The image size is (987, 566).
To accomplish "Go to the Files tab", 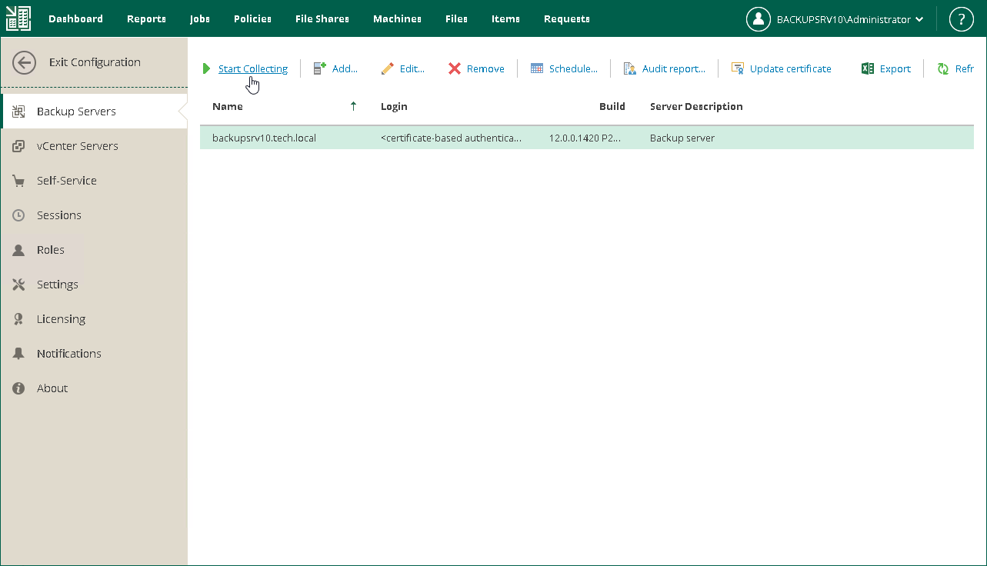I will coord(456,18).
